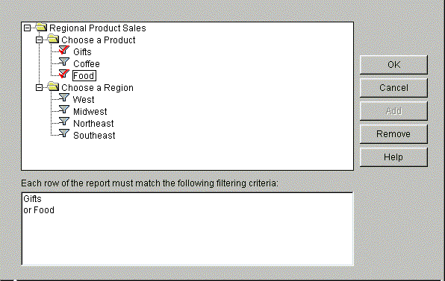This screenshot has width=445, height=281.
Task: Click the funnel icon next to Midwest
Action: pyautogui.click(x=64, y=110)
